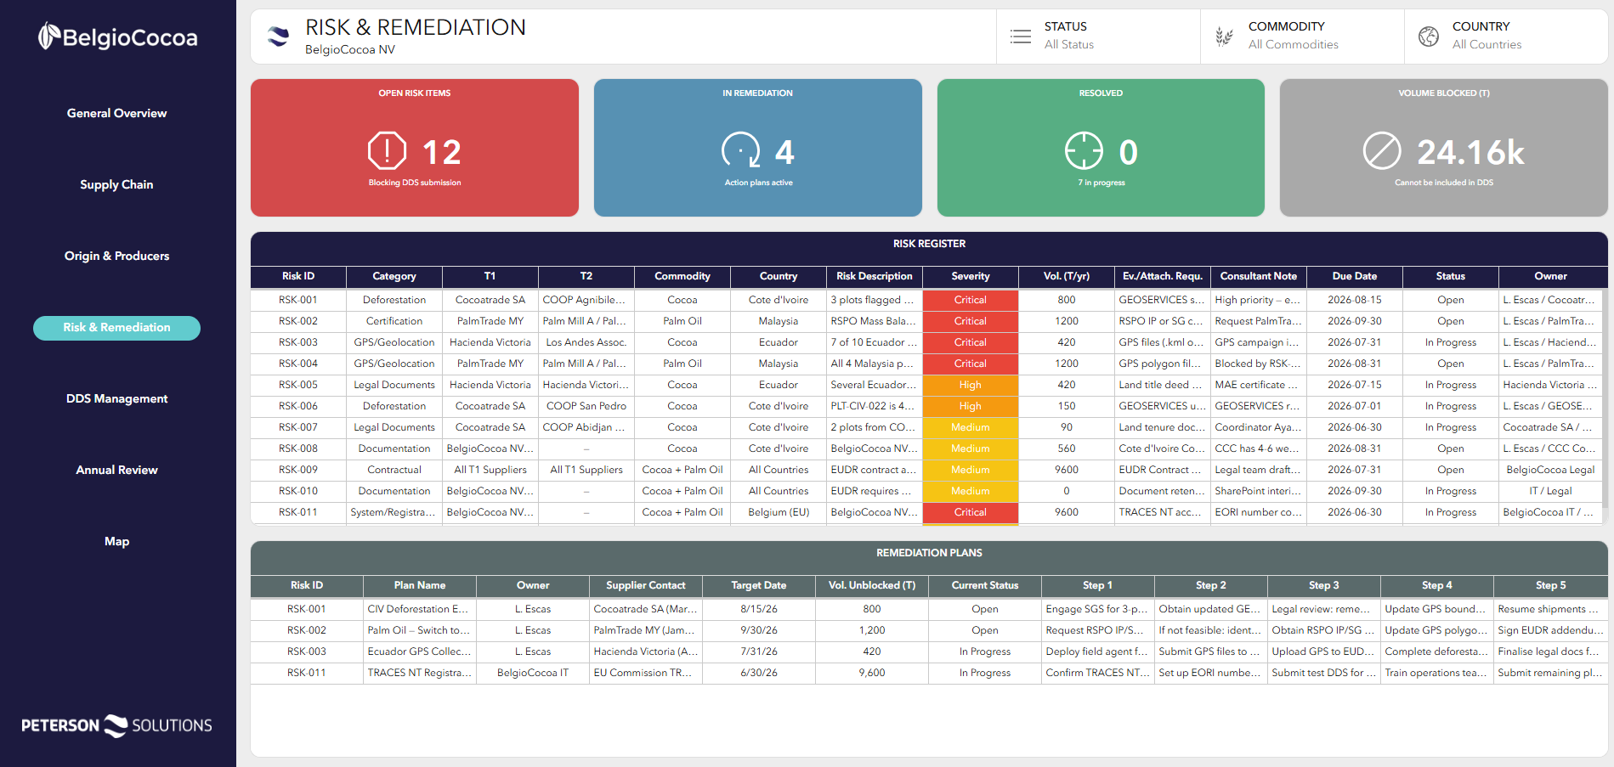Click the BelgioCocoa logo in sidebar
Screen dimensions: 1614x767
117,37
